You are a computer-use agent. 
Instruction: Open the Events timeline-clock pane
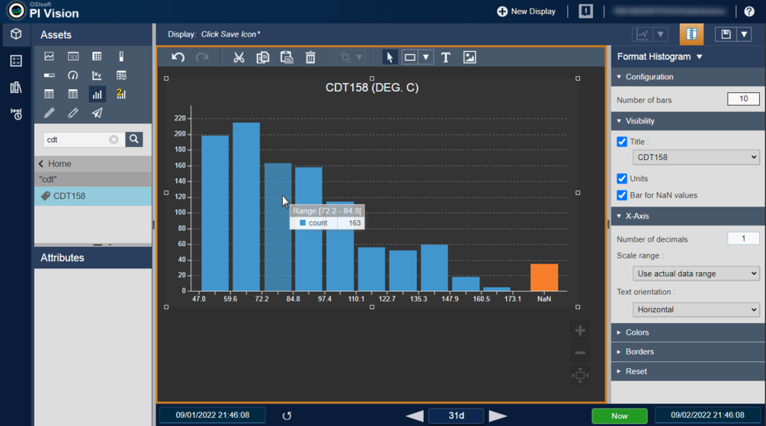pos(16,114)
